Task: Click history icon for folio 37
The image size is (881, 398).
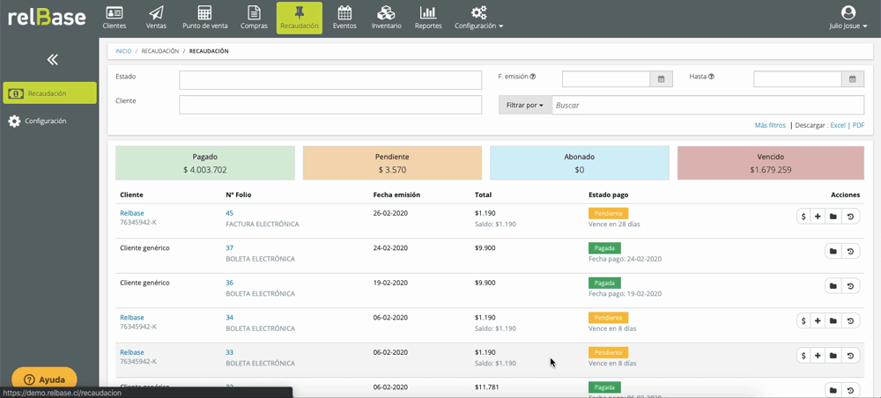Action: [850, 252]
